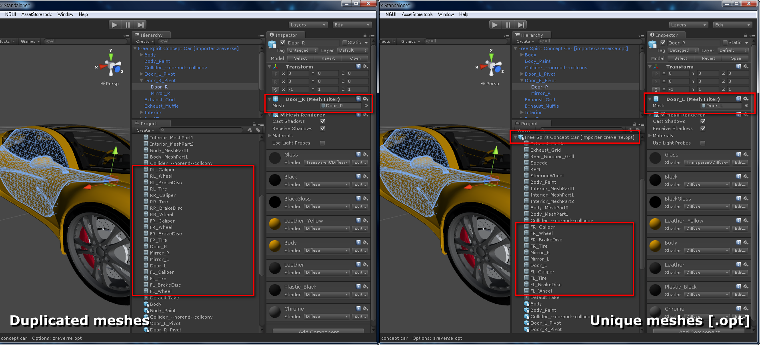The width and height of the screenshot is (760, 345).
Task: Toggle Static checkbox in right Inspector
Action: coord(725,42)
